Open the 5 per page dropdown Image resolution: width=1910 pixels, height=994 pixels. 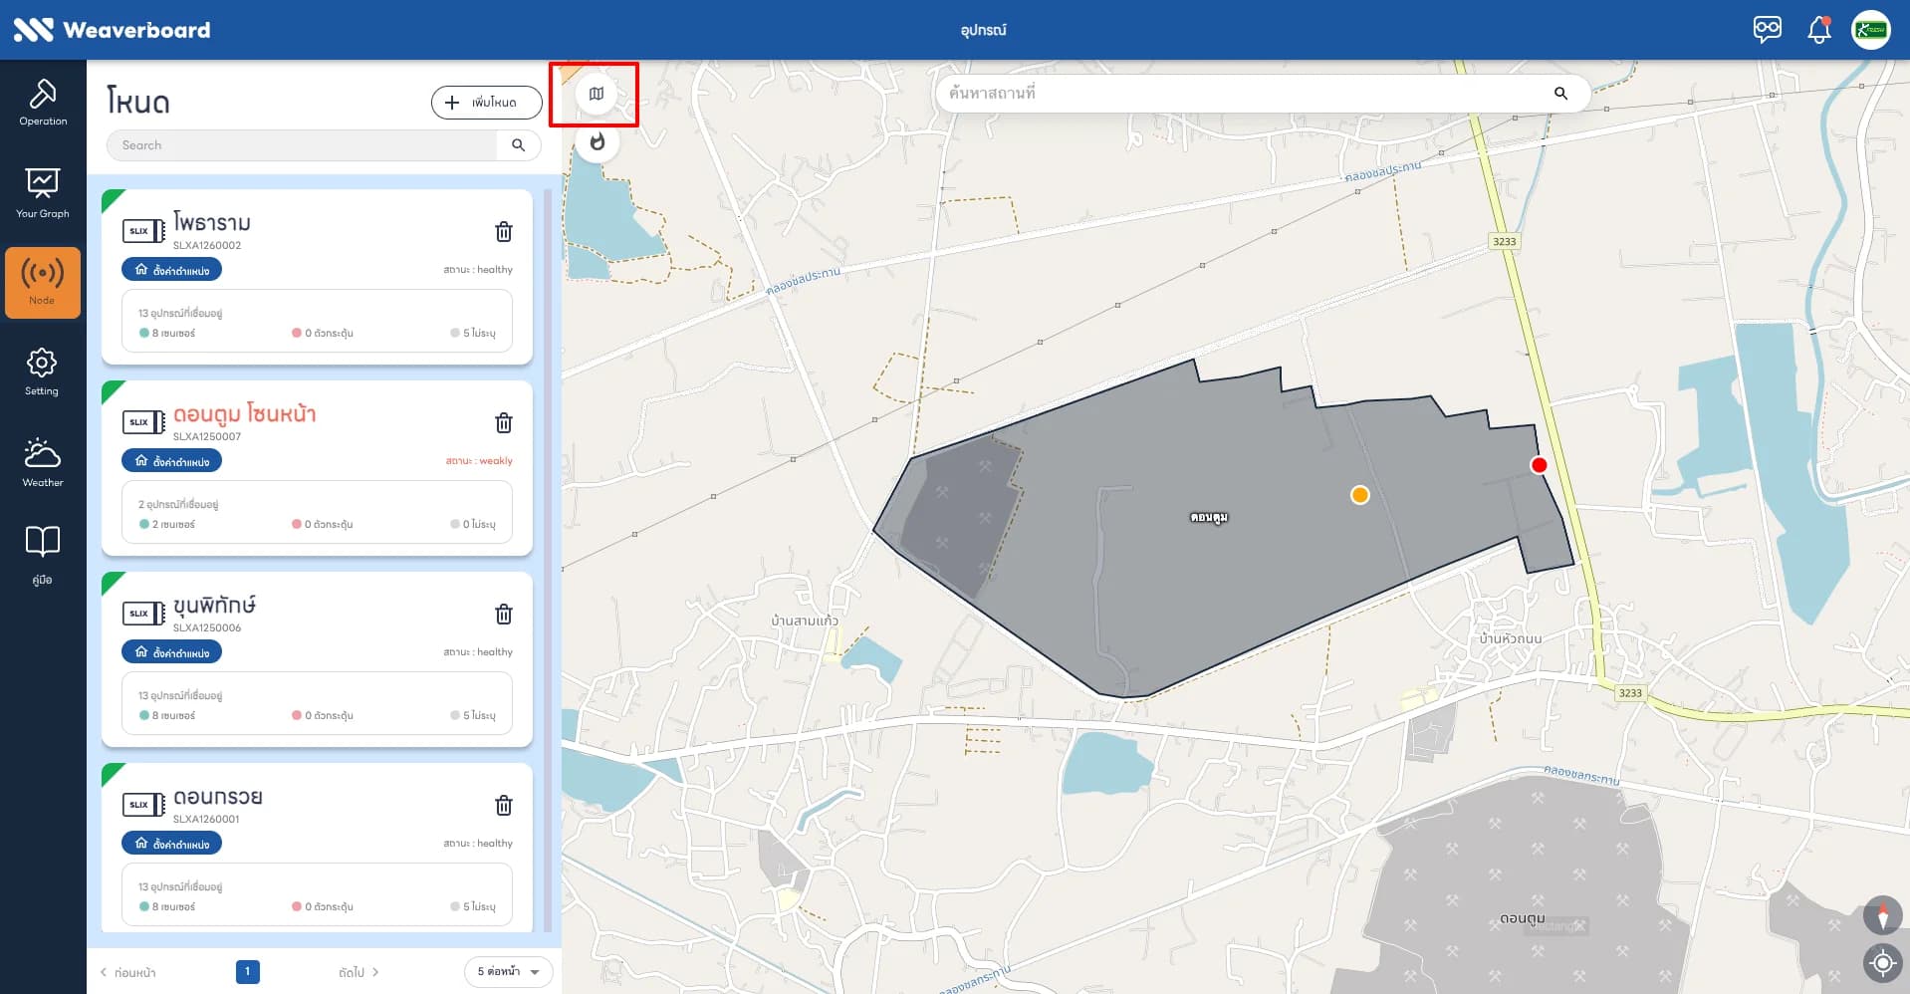(509, 972)
